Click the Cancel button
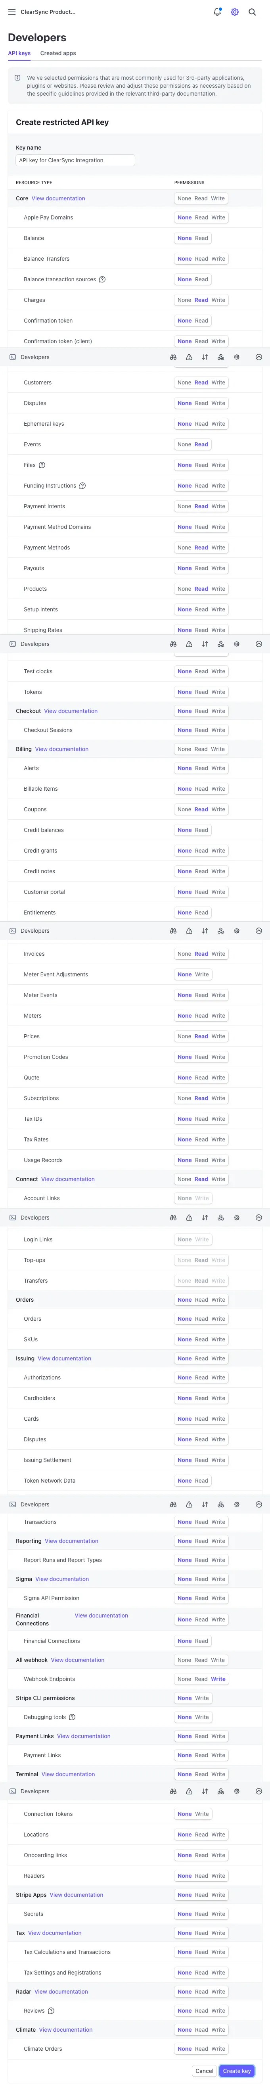270x2090 pixels. (204, 2071)
